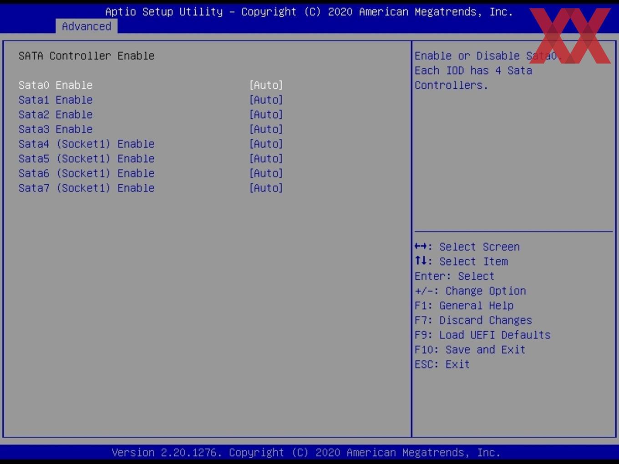Click the 'F1: General Help' hint
The height and width of the screenshot is (464, 619).
(464, 305)
